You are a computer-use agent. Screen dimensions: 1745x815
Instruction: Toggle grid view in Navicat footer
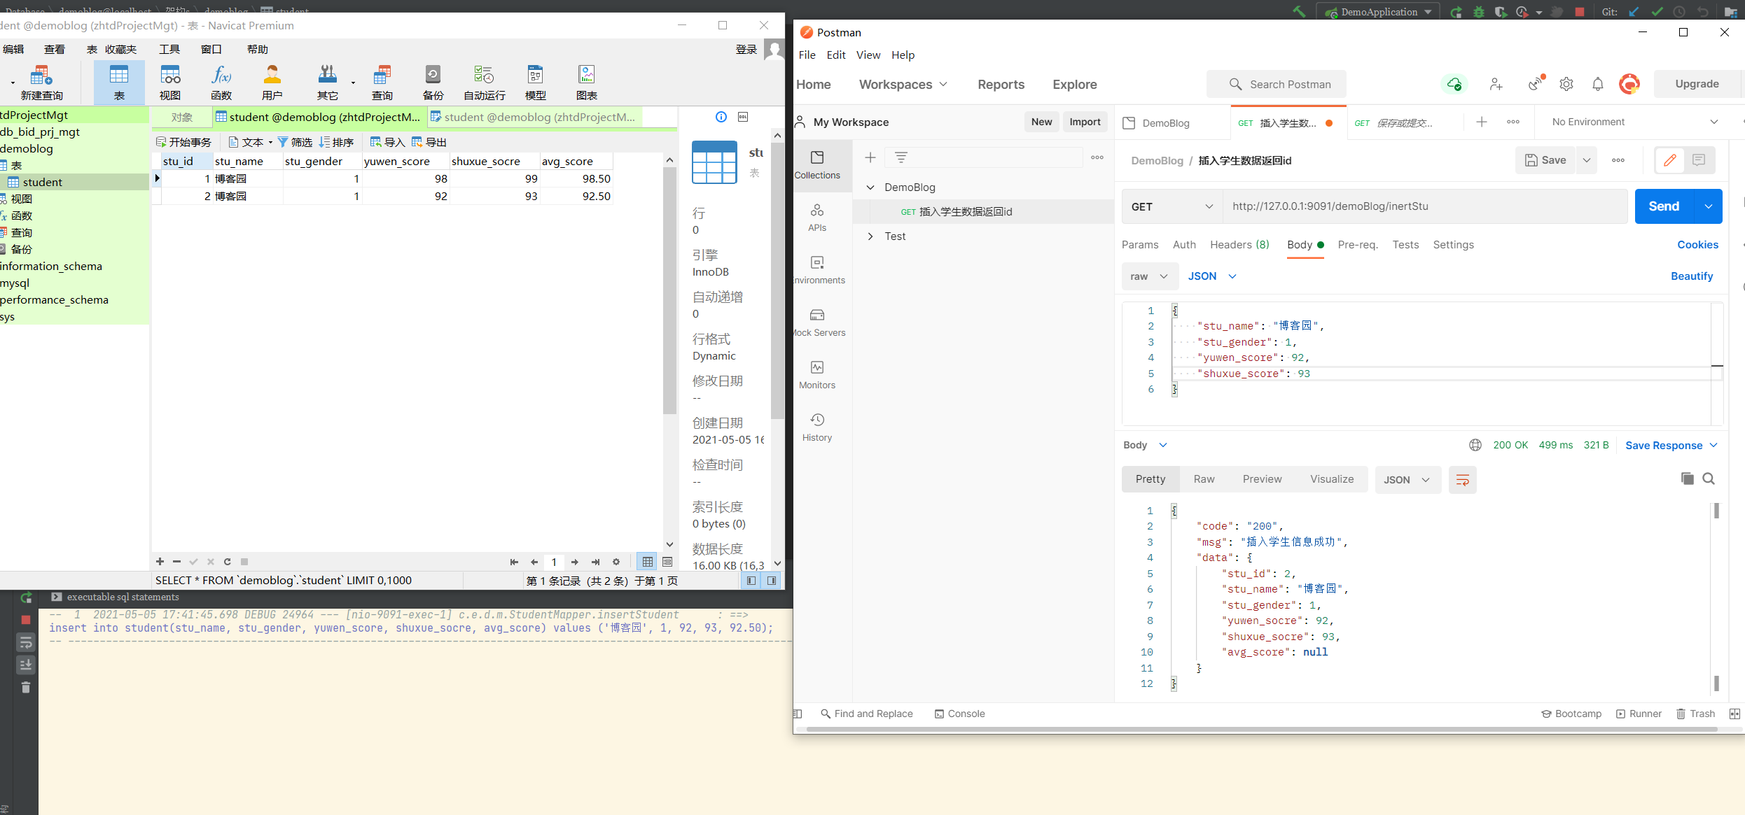click(648, 562)
